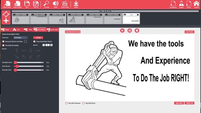Play the scene preview

[122, 31]
